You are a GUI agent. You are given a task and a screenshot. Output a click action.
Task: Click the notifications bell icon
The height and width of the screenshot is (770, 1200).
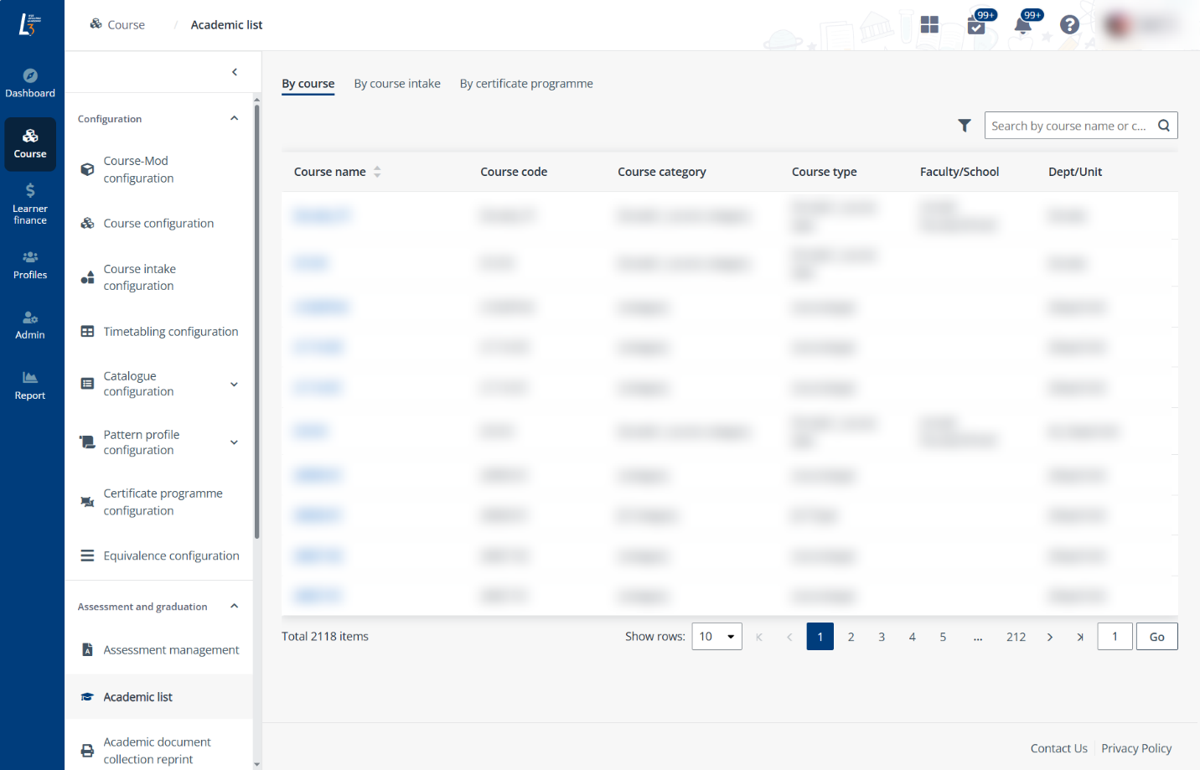(x=1022, y=25)
